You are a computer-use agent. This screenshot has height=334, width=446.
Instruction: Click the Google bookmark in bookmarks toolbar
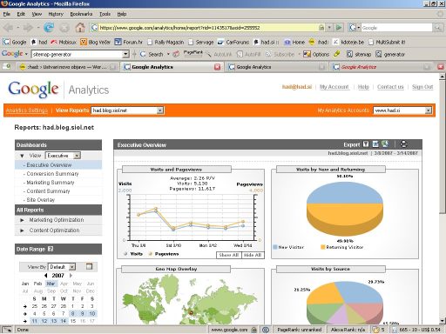[x=15, y=42]
